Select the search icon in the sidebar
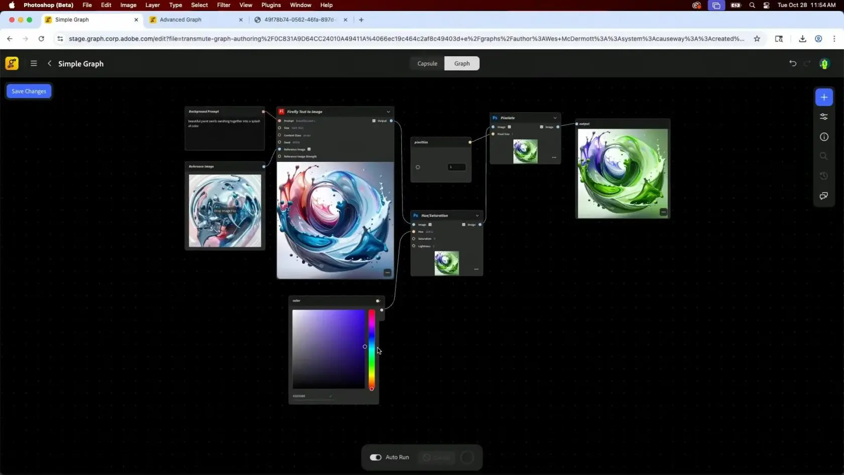 coord(823,156)
